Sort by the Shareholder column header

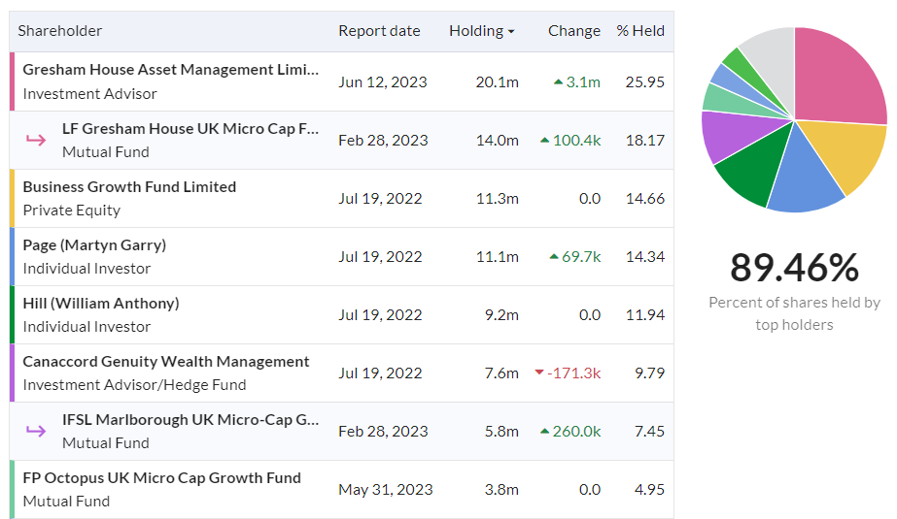(x=60, y=31)
